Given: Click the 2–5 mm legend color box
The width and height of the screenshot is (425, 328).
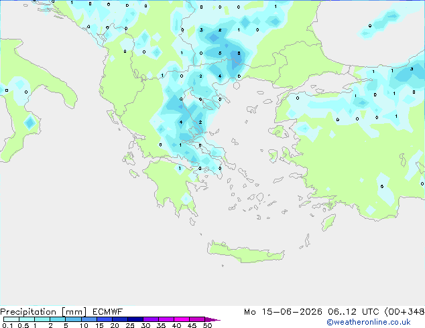Looking at the screenshot, I should pyautogui.click(x=58, y=319).
